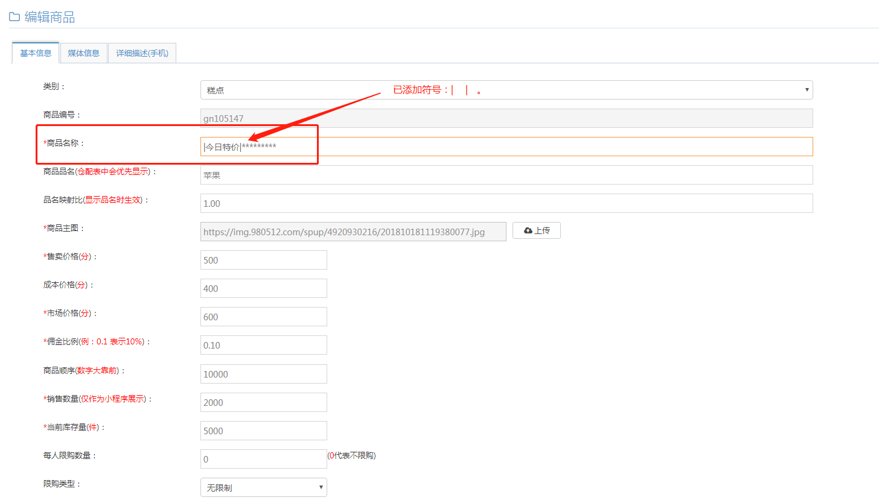Focus the 商品名称 input field
879x500 pixels.
click(507, 147)
